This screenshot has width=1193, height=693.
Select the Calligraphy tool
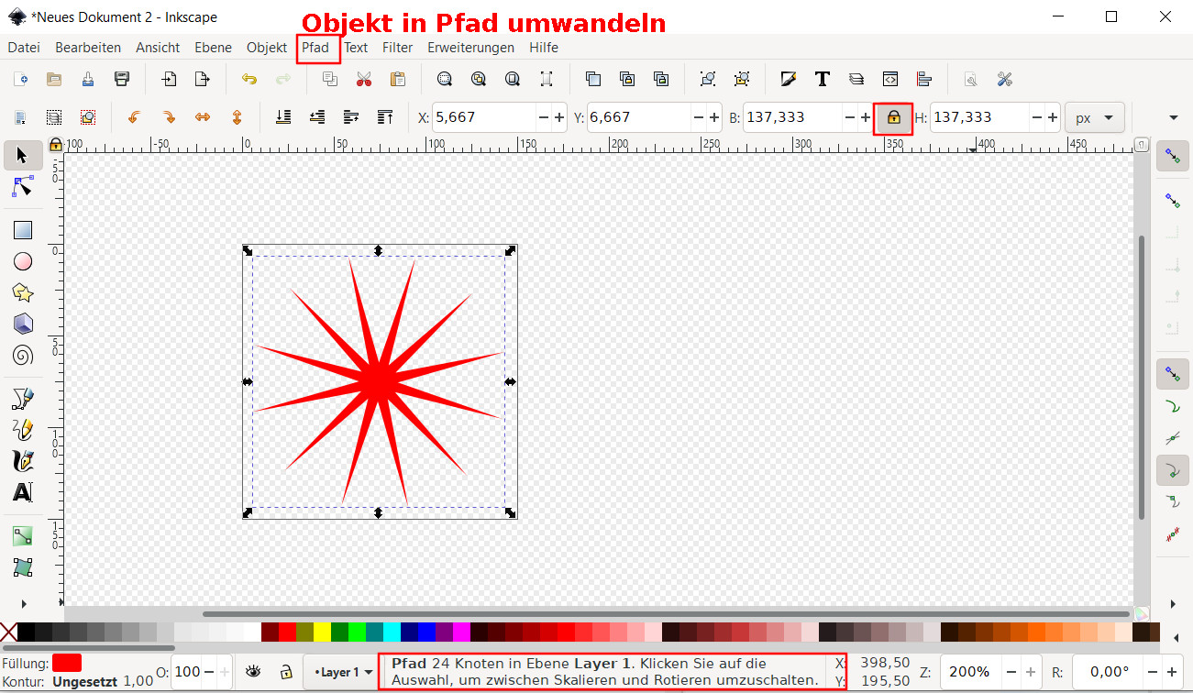click(x=23, y=460)
